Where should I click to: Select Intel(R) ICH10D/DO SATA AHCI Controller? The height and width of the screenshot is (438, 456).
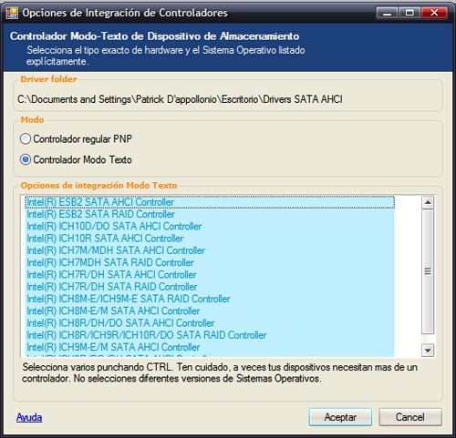(x=210, y=227)
